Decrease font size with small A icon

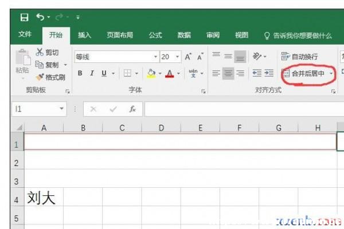click(x=200, y=57)
